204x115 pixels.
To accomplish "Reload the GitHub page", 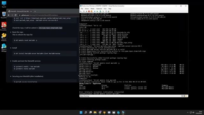I will point(16,15).
